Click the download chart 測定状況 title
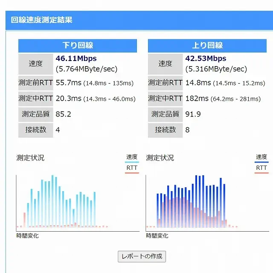The image size is (273, 273). click(30, 158)
